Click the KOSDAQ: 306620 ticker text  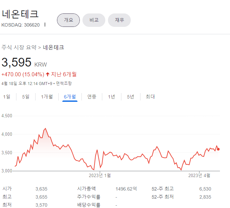click(20, 25)
